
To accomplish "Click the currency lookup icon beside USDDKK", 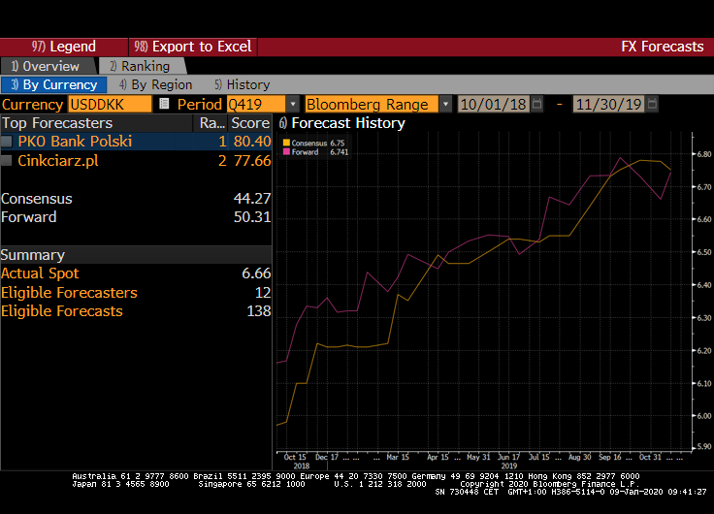I will coord(164,104).
